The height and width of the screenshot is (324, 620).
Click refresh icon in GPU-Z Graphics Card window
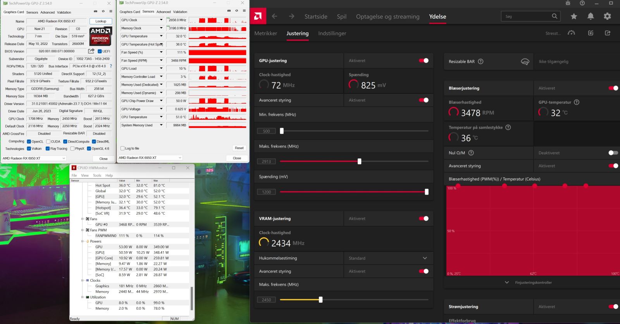[x=103, y=11]
